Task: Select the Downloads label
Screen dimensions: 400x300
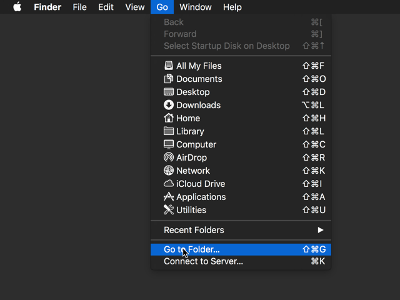Action: (x=198, y=105)
